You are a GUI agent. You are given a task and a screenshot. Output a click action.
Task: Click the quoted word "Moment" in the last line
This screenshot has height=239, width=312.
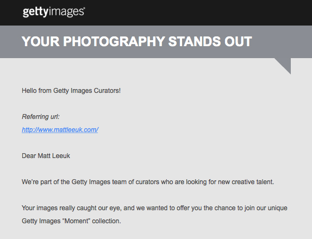click(x=77, y=221)
